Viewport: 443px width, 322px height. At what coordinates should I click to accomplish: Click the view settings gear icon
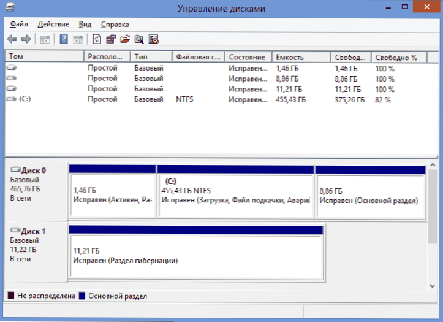click(x=154, y=39)
